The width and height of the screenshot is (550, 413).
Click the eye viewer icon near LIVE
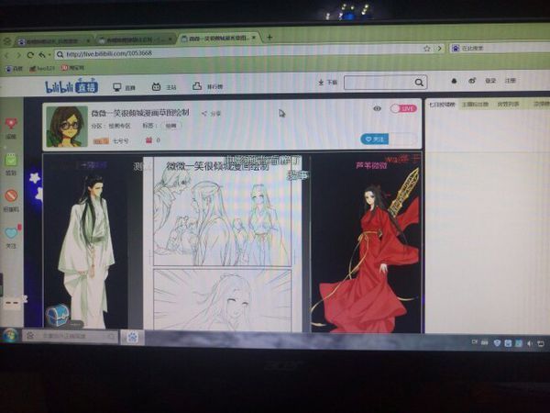(x=377, y=108)
